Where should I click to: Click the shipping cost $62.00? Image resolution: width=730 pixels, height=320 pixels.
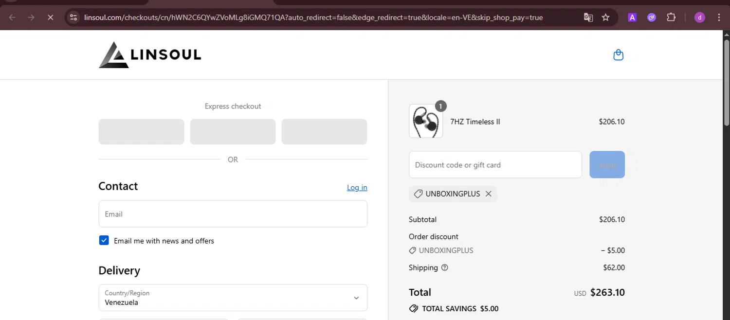click(614, 267)
